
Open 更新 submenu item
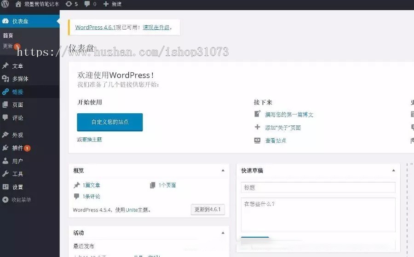pos(8,46)
